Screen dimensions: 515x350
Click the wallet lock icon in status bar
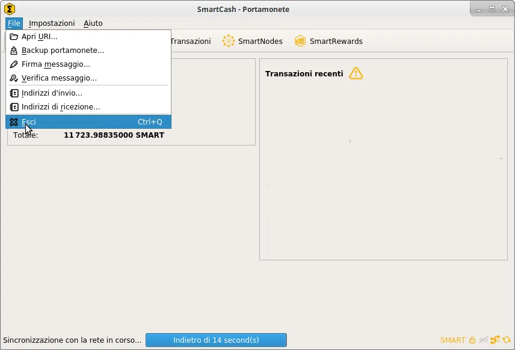pyautogui.click(x=472, y=340)
